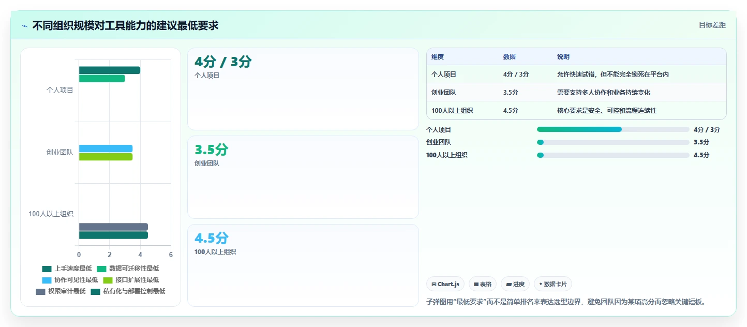747x327 pixels.
Task: Open the 4分 / 3分 个人项目 card
Action: coord(303,89)
